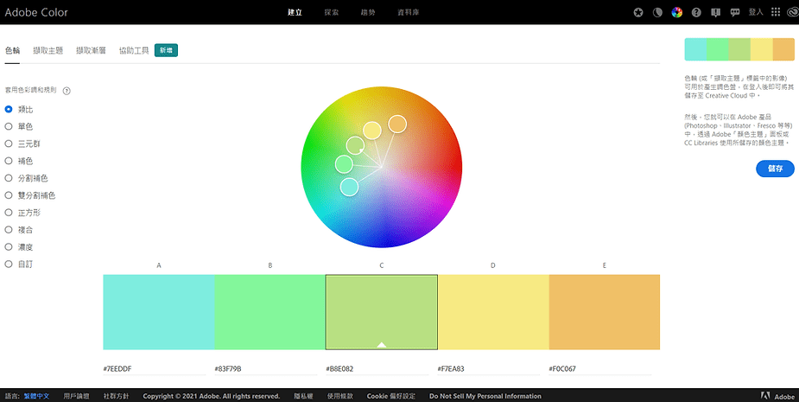Toggle the dark mode moon icon
This screenshot has height=402, width=799.
[x=657, y=12]
